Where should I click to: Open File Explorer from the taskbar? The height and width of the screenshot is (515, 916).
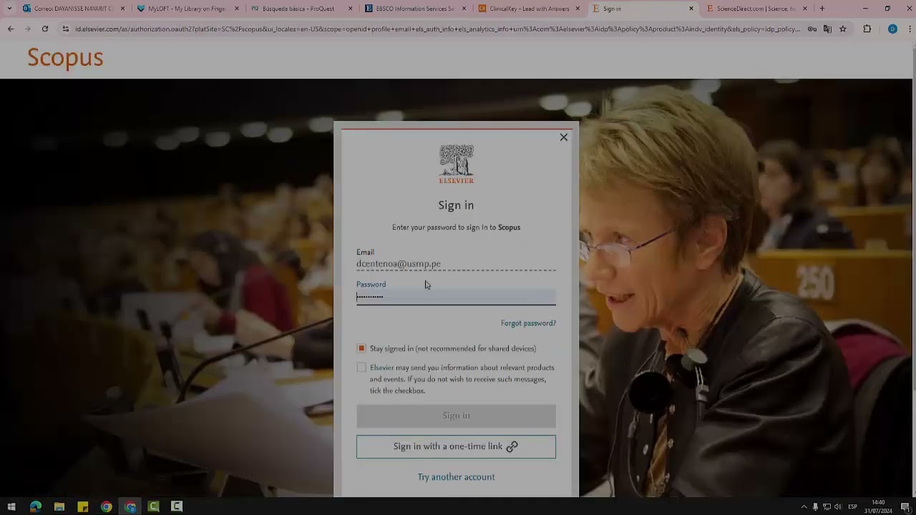[x=59, y=506]
